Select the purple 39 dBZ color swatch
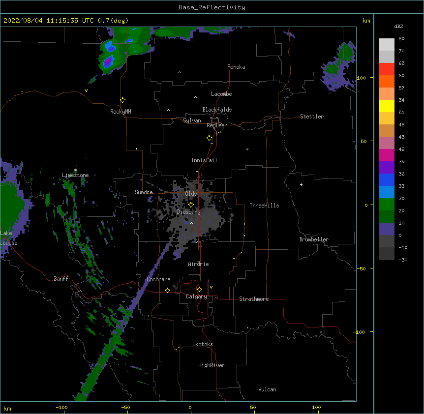 click(387, 168)
